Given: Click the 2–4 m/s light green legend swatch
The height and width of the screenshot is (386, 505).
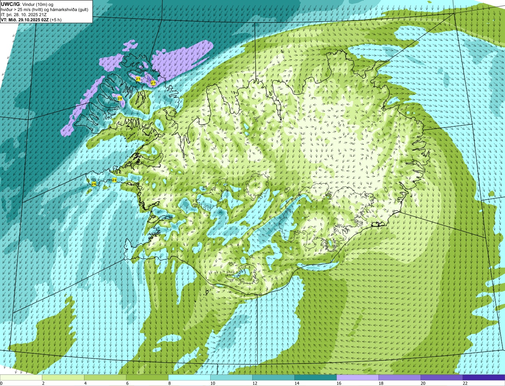Looking at the screenshot, I should tap(63, 377).
